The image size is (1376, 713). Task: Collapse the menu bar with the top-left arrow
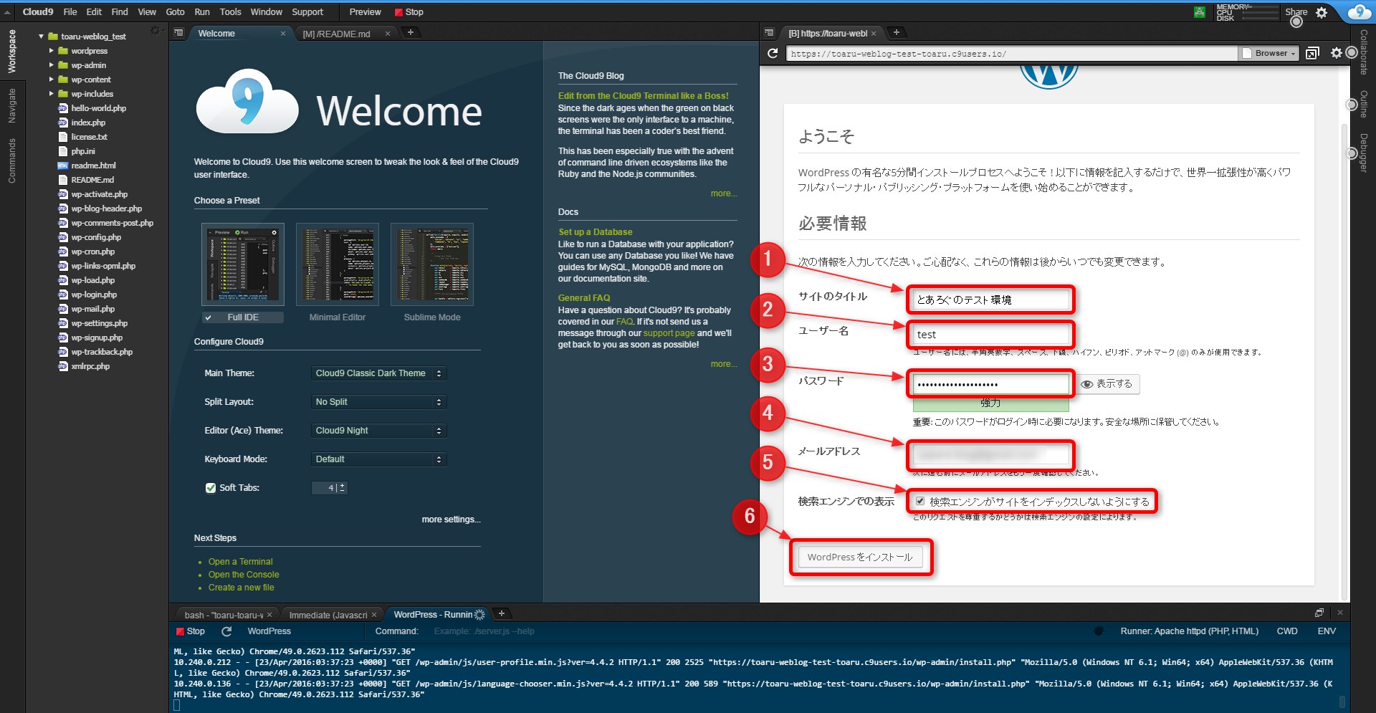click(x=7, y=12)
